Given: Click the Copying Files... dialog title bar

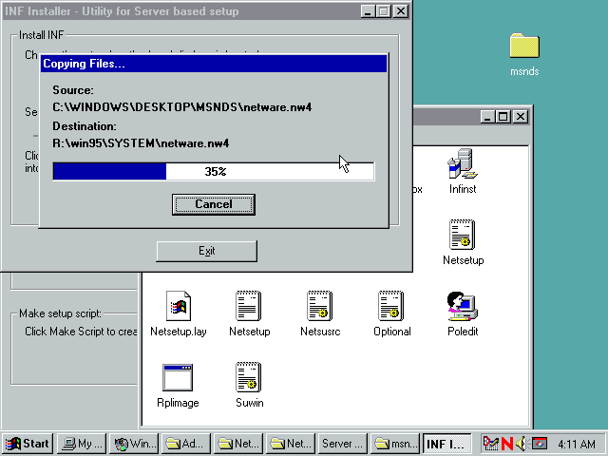Looking at the screenshot, I should (214, 64).
